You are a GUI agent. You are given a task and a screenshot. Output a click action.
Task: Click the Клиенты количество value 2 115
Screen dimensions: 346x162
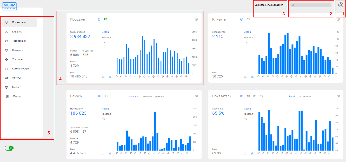[x=218, y=36]
